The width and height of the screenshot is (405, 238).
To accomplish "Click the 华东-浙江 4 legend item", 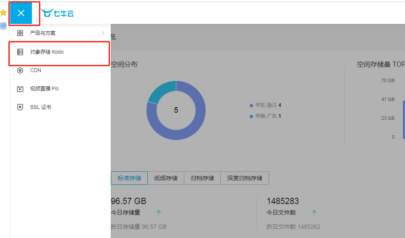I will [x=265, y=105].
